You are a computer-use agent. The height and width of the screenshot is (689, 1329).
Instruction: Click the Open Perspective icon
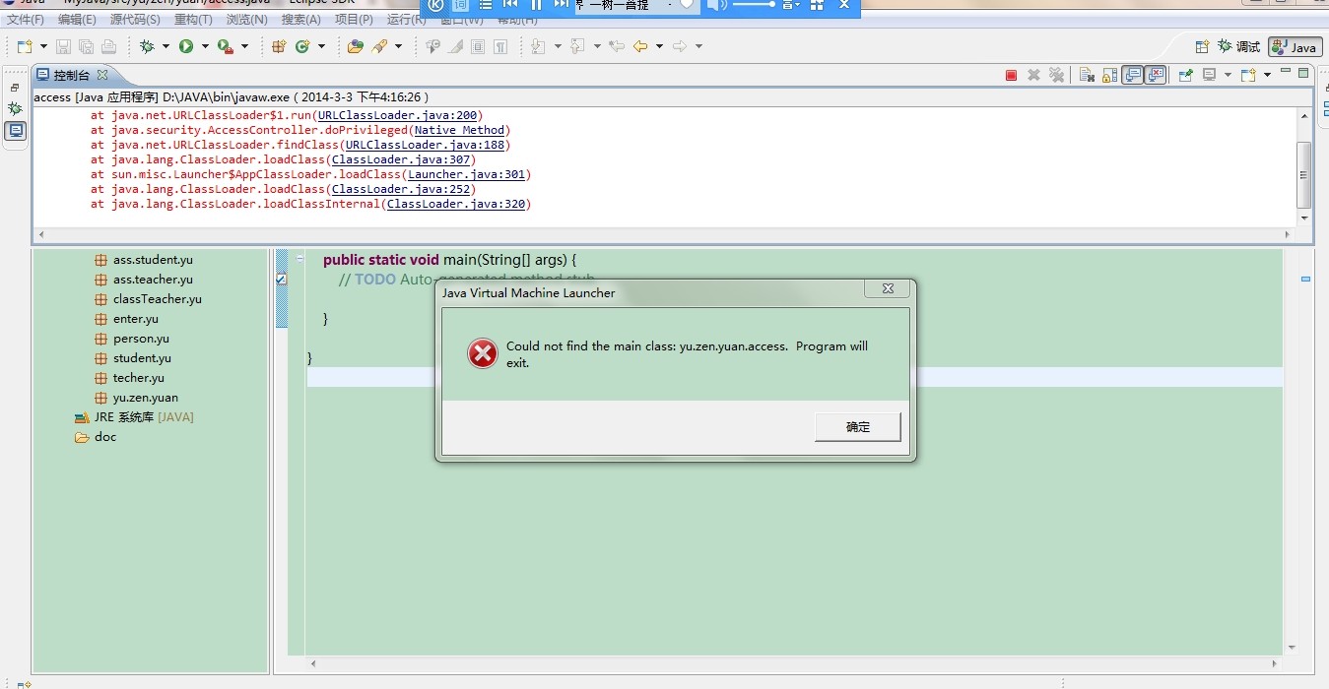[x=1201, y=46]
